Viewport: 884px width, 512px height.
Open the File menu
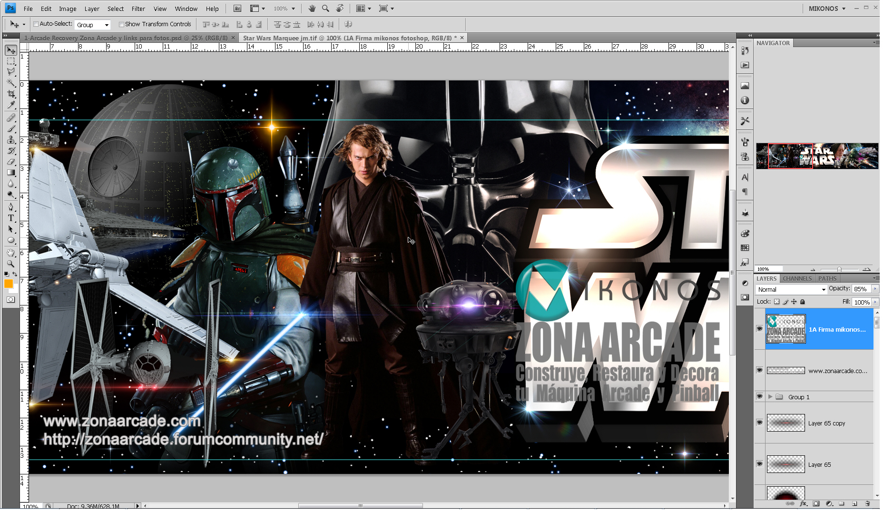click(x=28, y=9)
